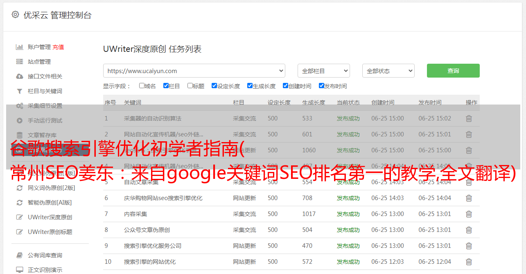This screenshot has width=526, height=274.
Task: Click the 发布时间 column header
Action: point(430,102)
